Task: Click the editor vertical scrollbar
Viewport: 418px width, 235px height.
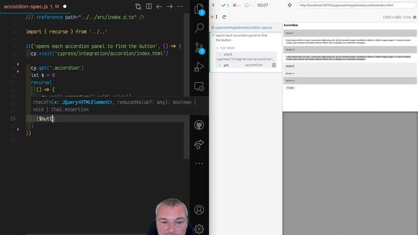Action: [186, 86]
